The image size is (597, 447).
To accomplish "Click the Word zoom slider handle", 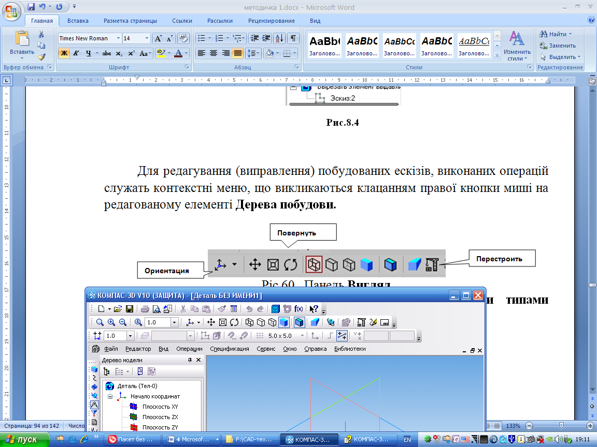I will point(561,426).
